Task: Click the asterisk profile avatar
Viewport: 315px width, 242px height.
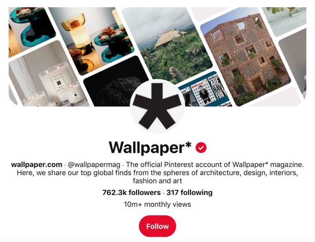Action: click(157, 106)
